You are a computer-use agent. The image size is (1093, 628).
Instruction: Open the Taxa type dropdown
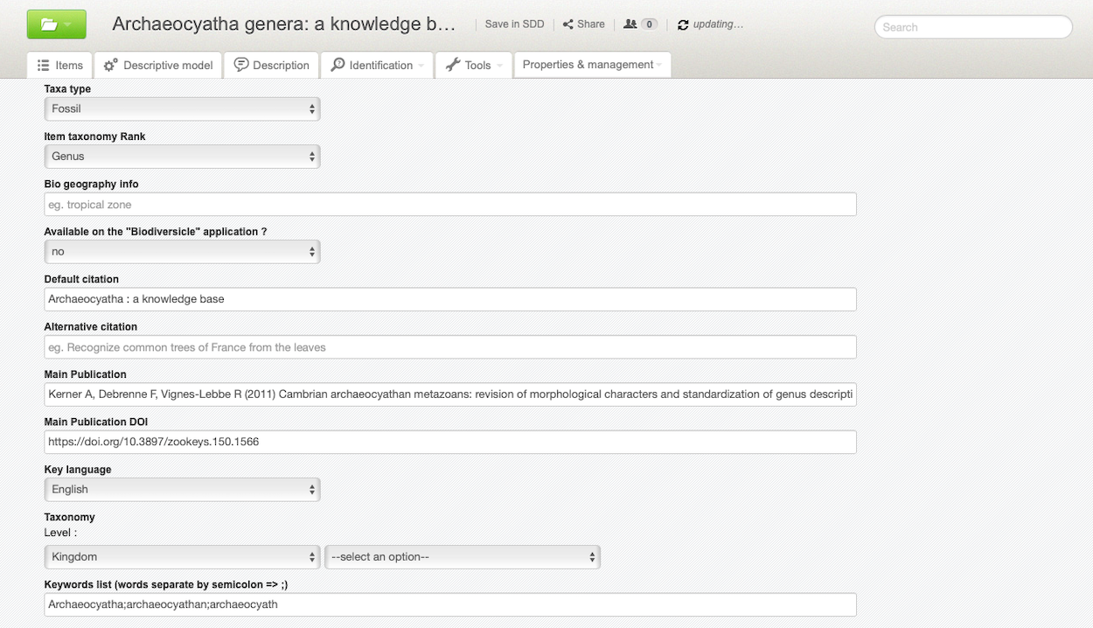(x=182, y=109)
